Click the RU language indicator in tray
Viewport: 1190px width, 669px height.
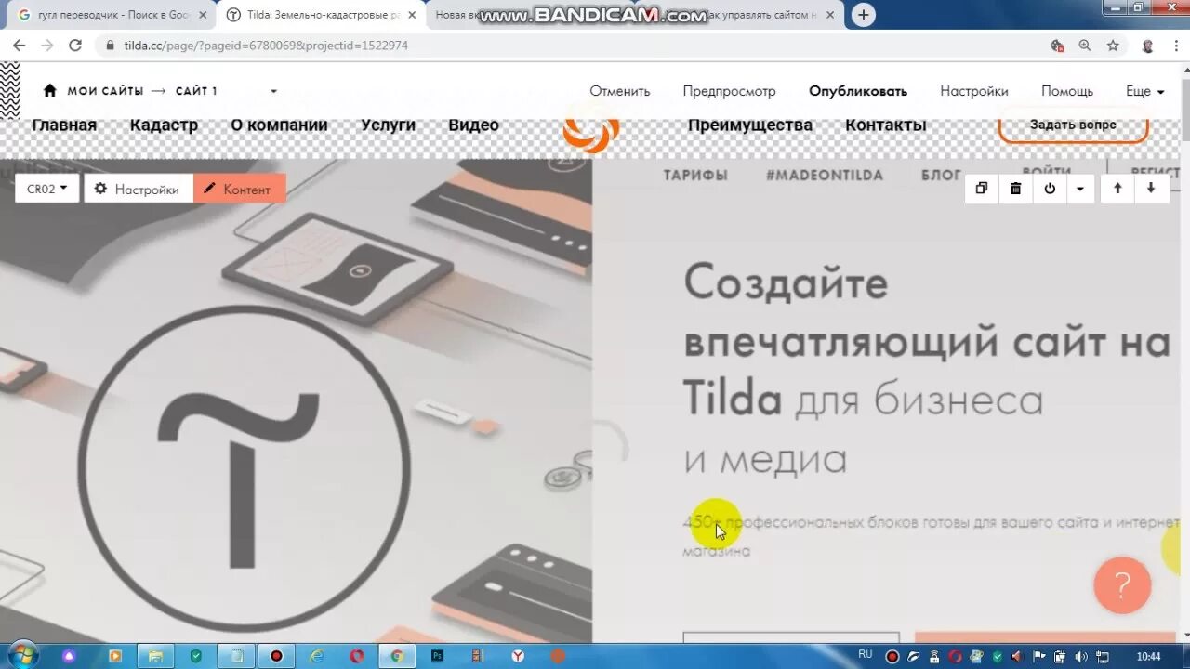865,654
